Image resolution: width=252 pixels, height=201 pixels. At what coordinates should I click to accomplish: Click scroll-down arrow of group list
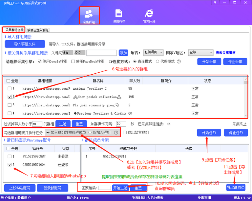[x=246, y=116]
